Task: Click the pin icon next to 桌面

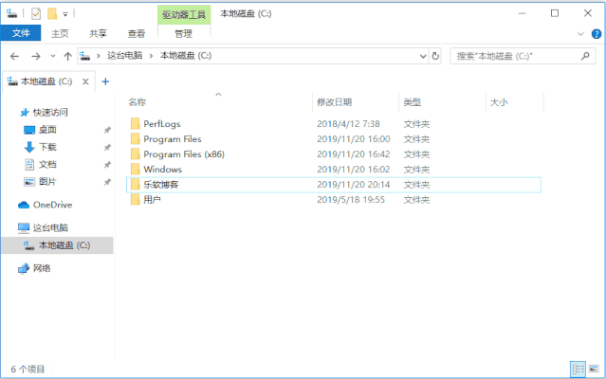Action: coord(107,130)
